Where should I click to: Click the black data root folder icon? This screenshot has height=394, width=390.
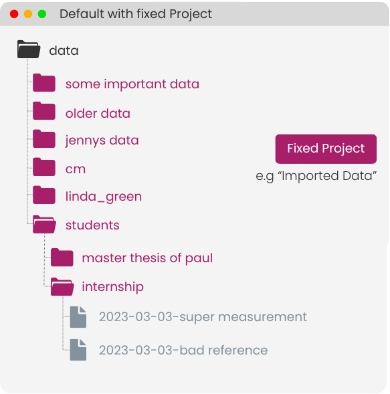(29, 50)
